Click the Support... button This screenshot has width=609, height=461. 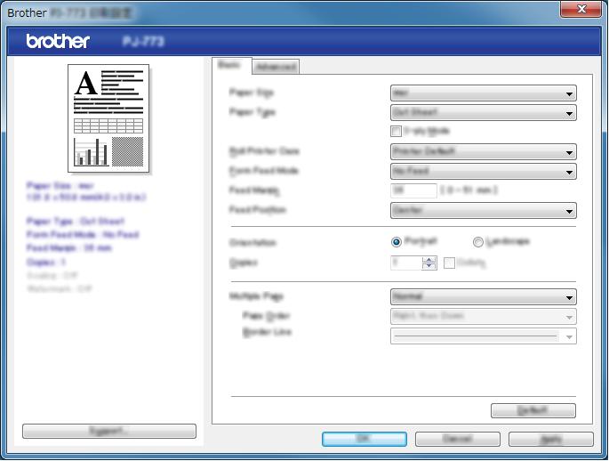click(x=109, y=431)
